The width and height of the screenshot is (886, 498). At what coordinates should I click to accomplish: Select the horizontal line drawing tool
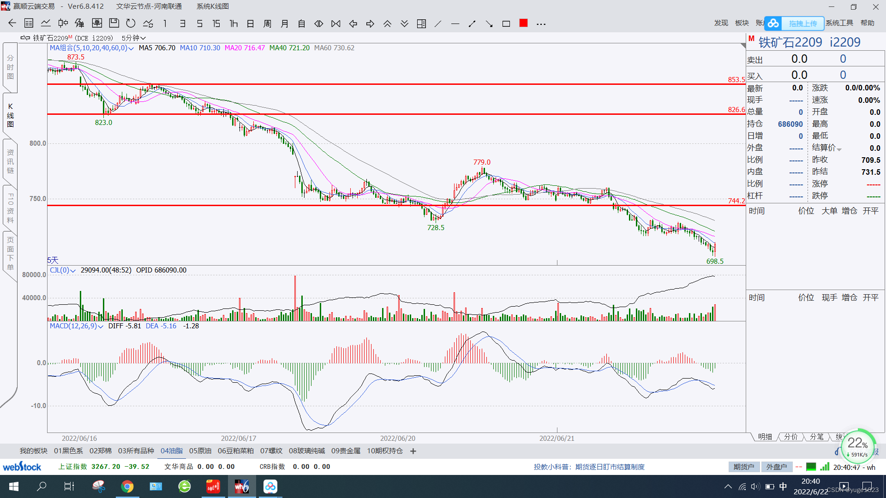[x=455, y=24]
